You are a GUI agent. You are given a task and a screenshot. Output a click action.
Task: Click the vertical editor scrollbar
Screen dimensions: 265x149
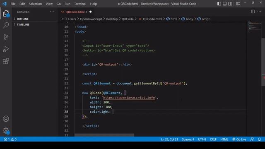tap(263, 62)
